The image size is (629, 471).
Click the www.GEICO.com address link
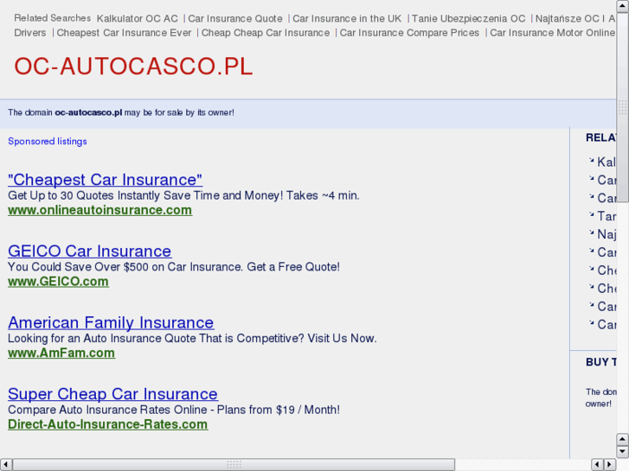(x=58, y=282)
